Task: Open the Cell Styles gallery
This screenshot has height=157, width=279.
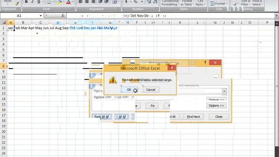Action: (200, 3)
